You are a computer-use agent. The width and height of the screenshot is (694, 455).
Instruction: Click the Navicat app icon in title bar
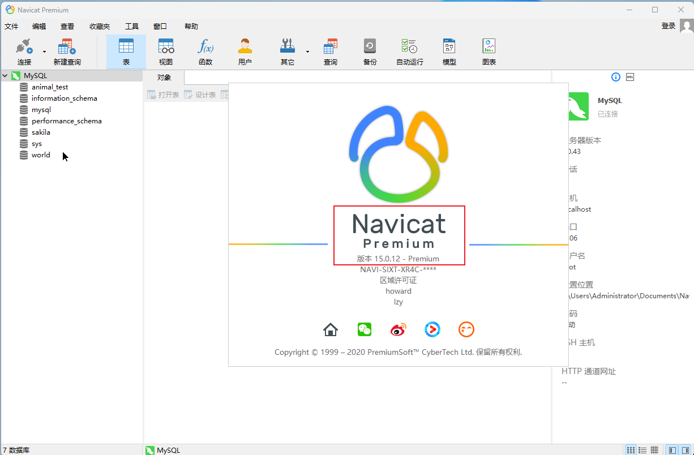click(10, 10)
